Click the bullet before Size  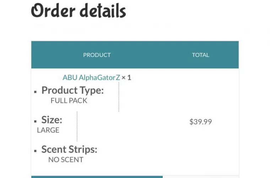36,121
